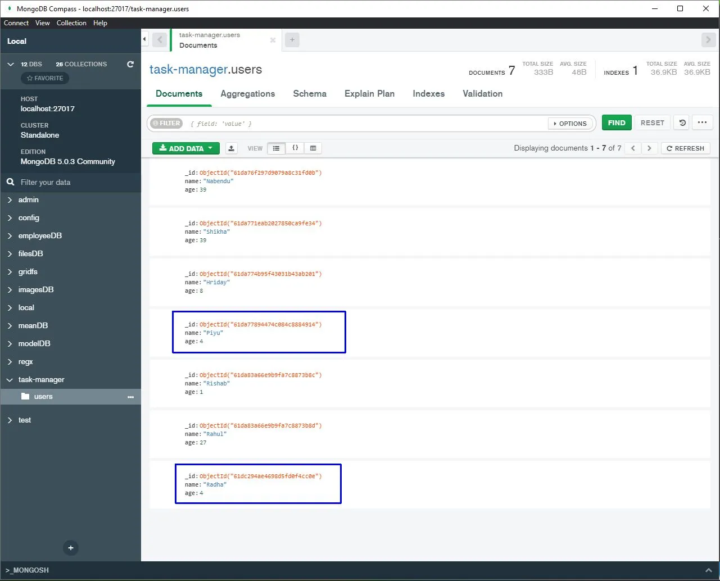Image resolution: width=720 pixels, height=581 pixels.
Task: Open the Help menu
Action: coord(100,23)
